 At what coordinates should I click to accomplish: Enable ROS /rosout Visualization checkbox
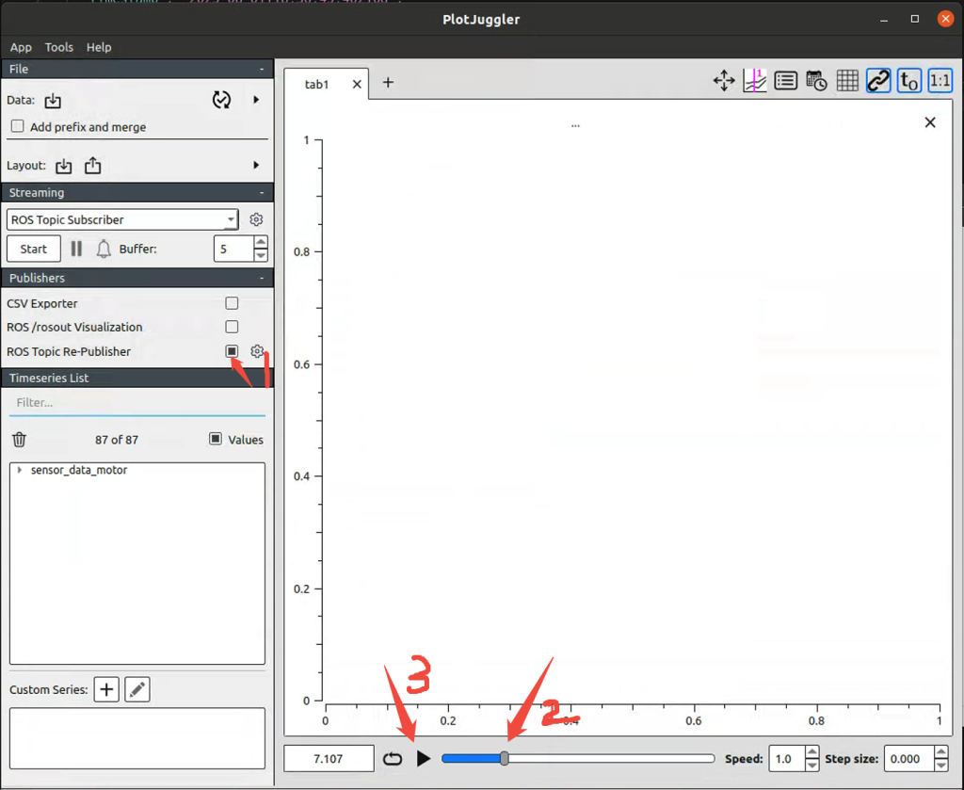tap(232, 327)
